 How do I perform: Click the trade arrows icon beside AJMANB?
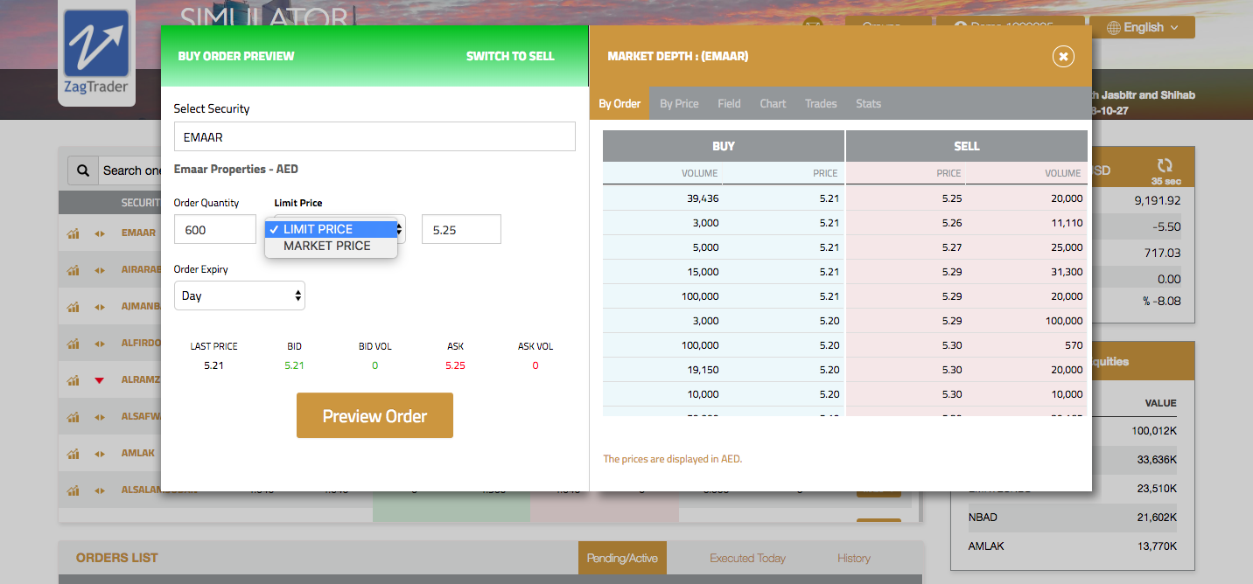coord(100,307)
